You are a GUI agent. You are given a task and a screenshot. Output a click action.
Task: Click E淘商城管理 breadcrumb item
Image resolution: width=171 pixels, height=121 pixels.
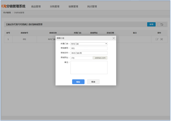(19, 13)
